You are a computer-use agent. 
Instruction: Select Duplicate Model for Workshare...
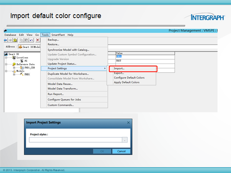(74, 74)
